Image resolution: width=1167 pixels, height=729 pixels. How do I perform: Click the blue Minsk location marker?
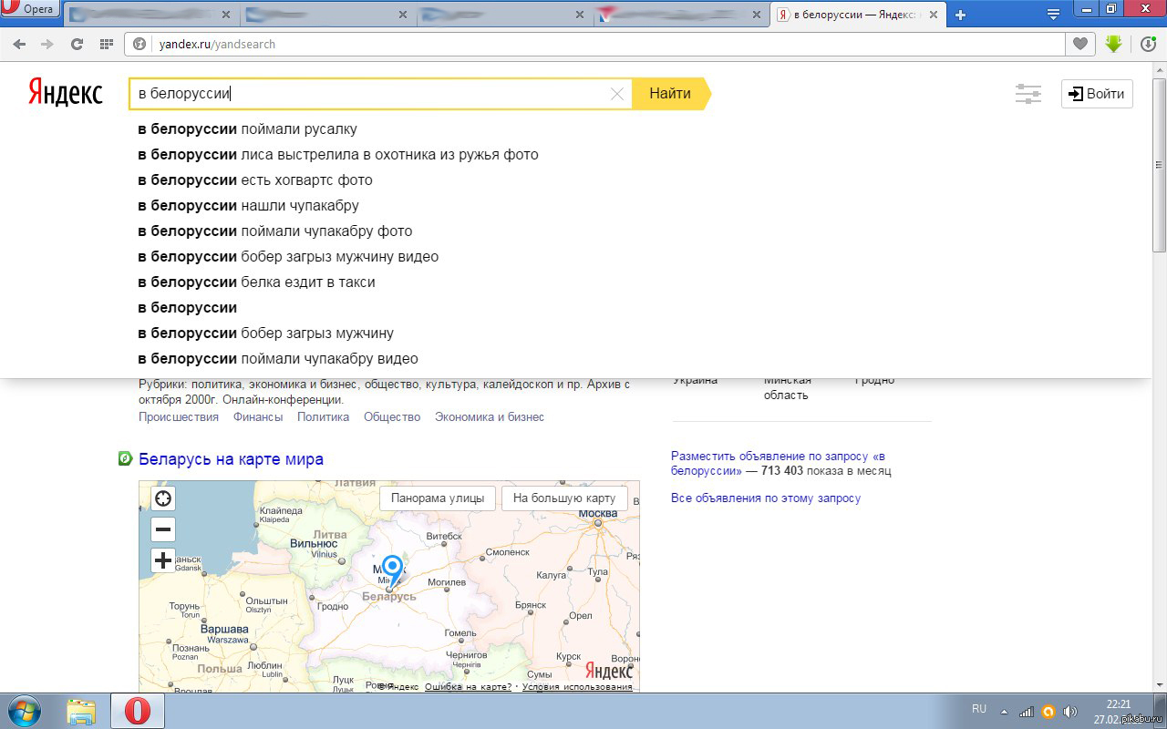(x=392, y=571)
